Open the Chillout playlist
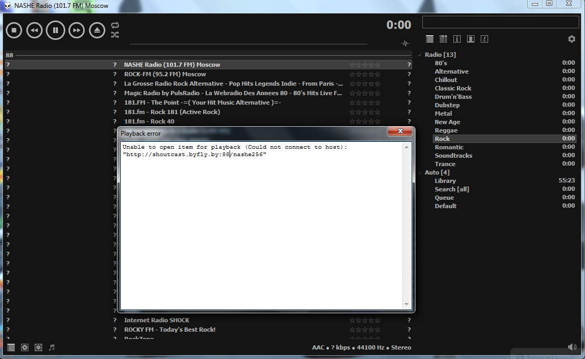This screenshot has height=359, width=585. coord(504,80)
